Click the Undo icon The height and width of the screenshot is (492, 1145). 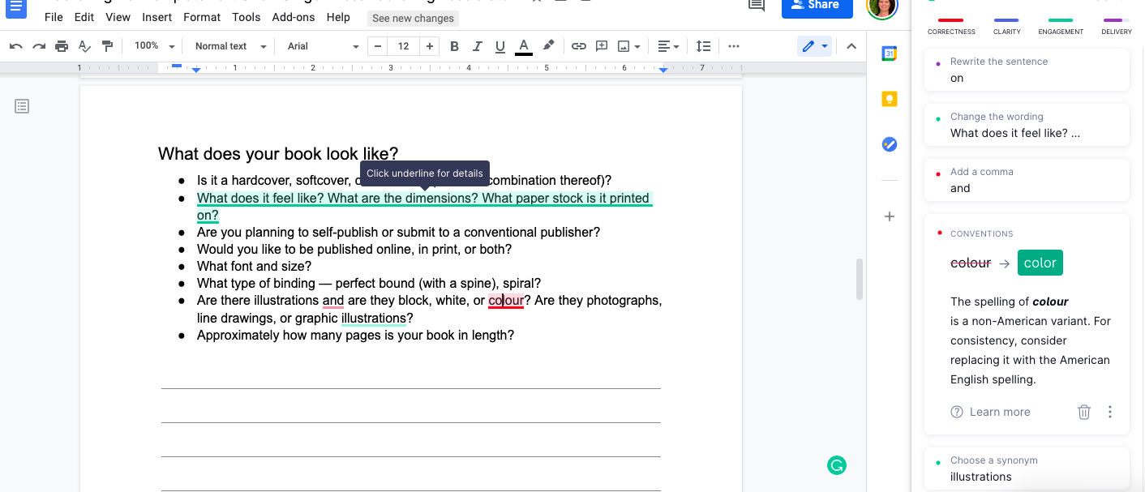click(16, 45)
